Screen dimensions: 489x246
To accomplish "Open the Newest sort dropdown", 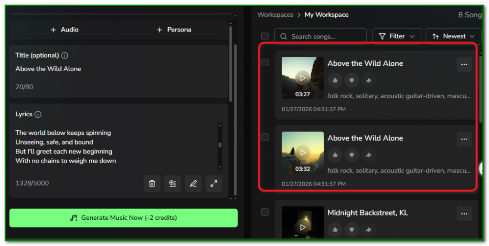I will click(453, 36).
